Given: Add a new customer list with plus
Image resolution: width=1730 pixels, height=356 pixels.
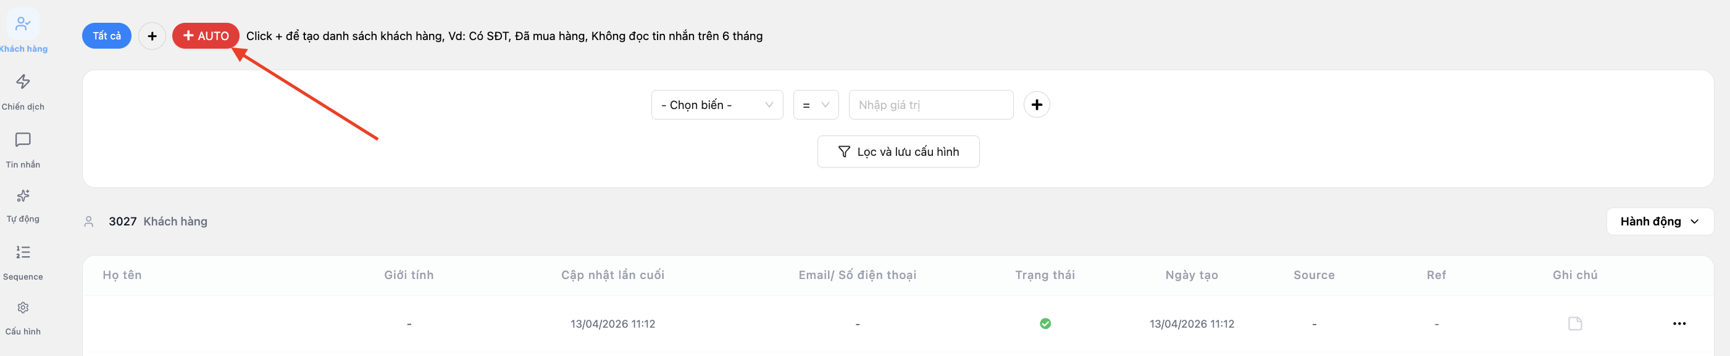Looking at the screenshot, I should pyautogui.click(x=153, y=36).
